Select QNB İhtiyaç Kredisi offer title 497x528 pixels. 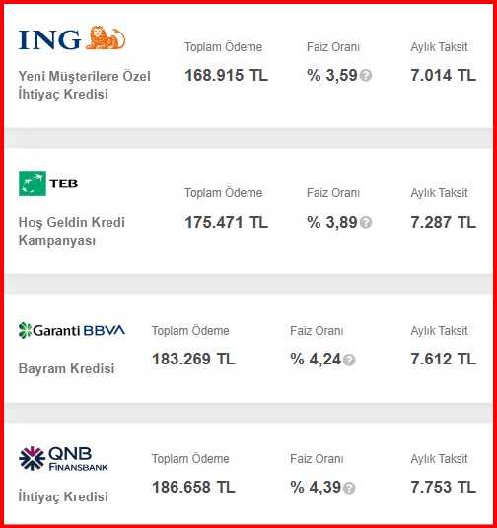(x=63, y=496)
